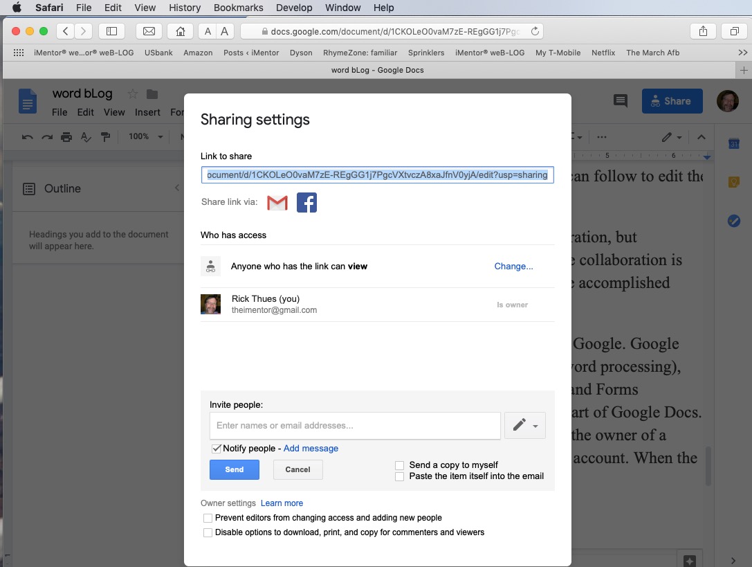Uncheck the Notify people checkbox
The image size is (752, 567).
(217, 449)
